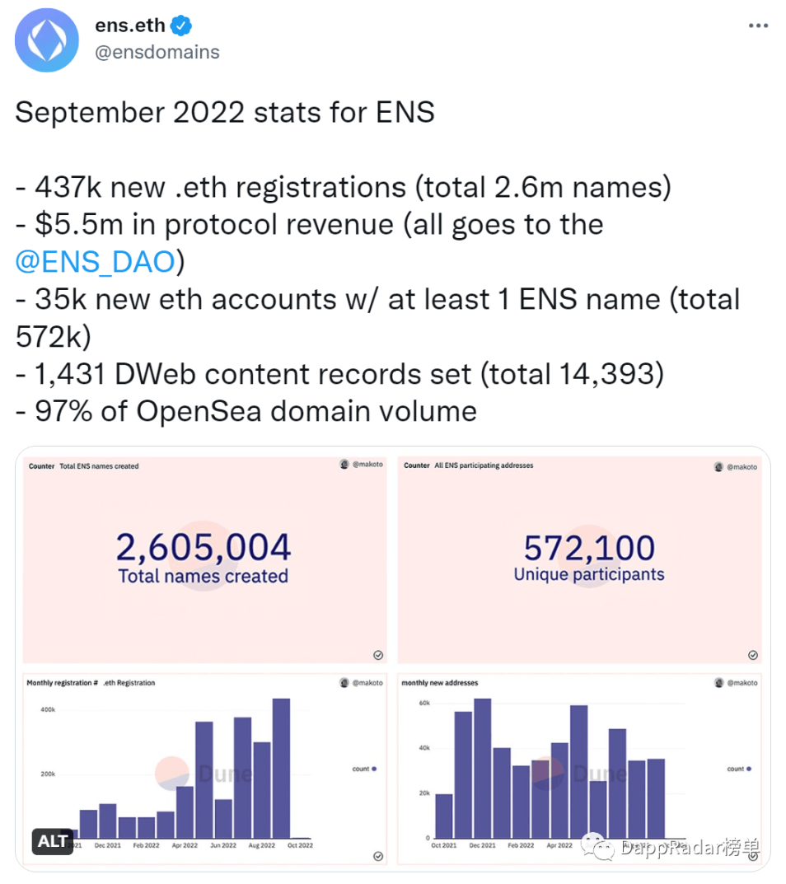This screenshot has height=884, width=786.
Task: Click the blue verified badge
Action: point(181,26)
